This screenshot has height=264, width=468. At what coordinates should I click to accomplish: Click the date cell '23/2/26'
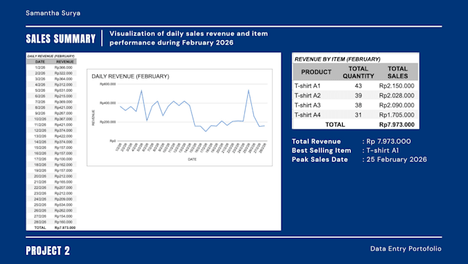tap(40, 194)
